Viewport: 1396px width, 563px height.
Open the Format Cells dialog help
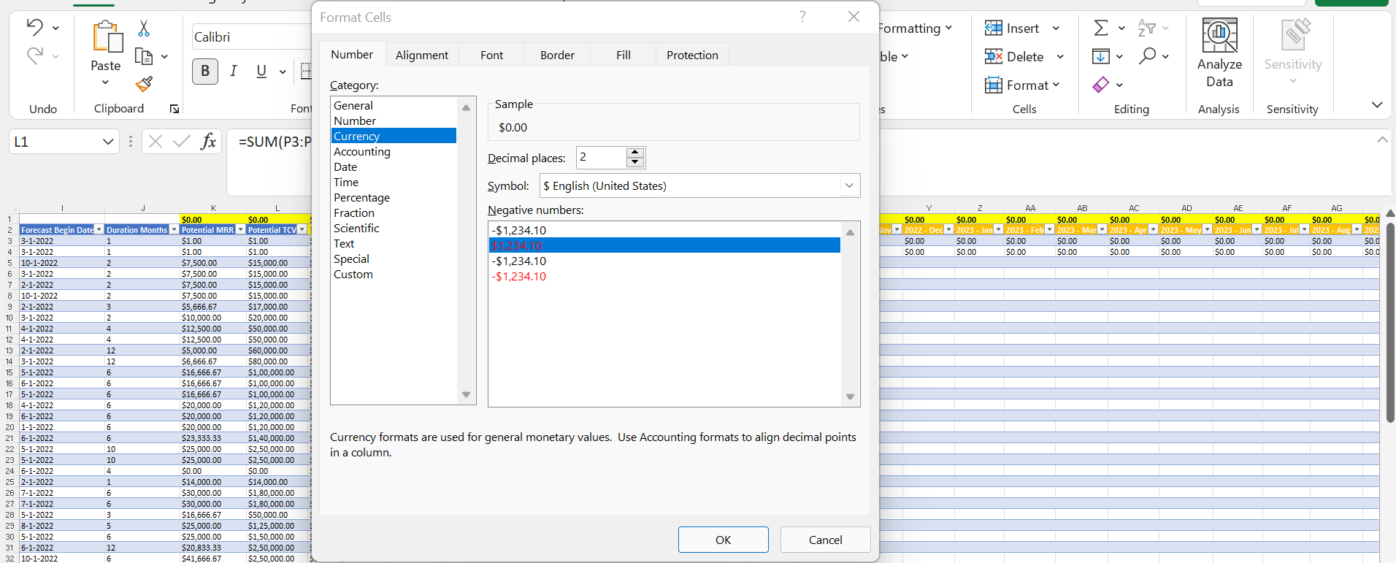pyautogui.click(x=802, y=17)
